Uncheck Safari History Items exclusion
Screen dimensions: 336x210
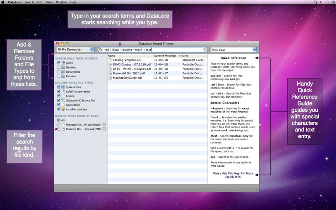(59, 92)
